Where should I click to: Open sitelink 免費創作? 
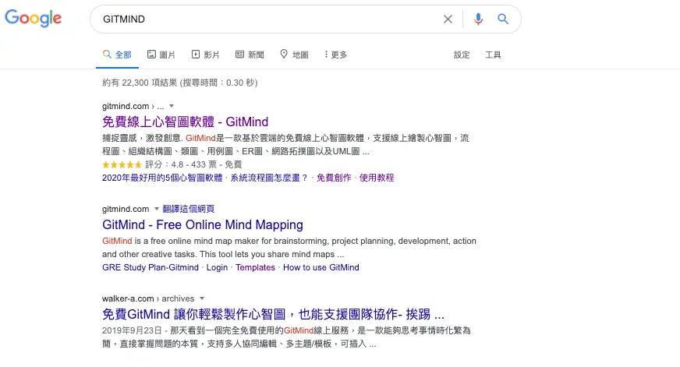(x=334, y=178)
